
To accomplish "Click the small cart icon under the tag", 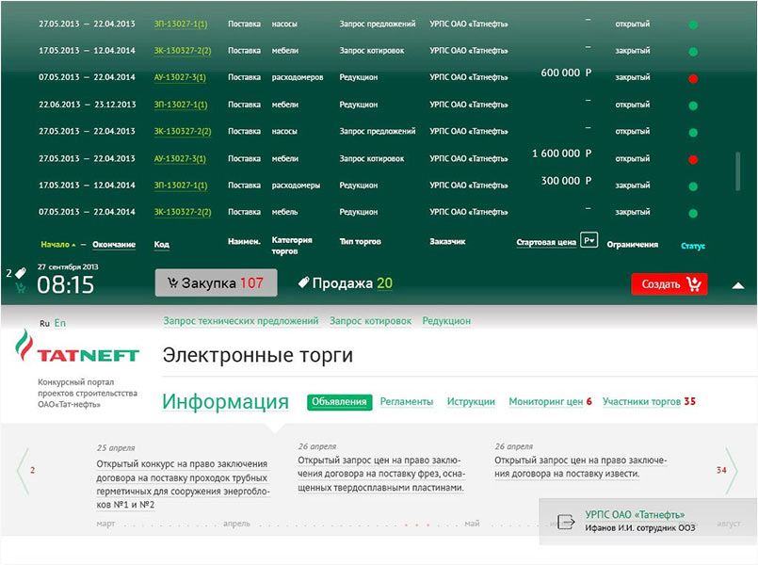I will tap(21, 289).
